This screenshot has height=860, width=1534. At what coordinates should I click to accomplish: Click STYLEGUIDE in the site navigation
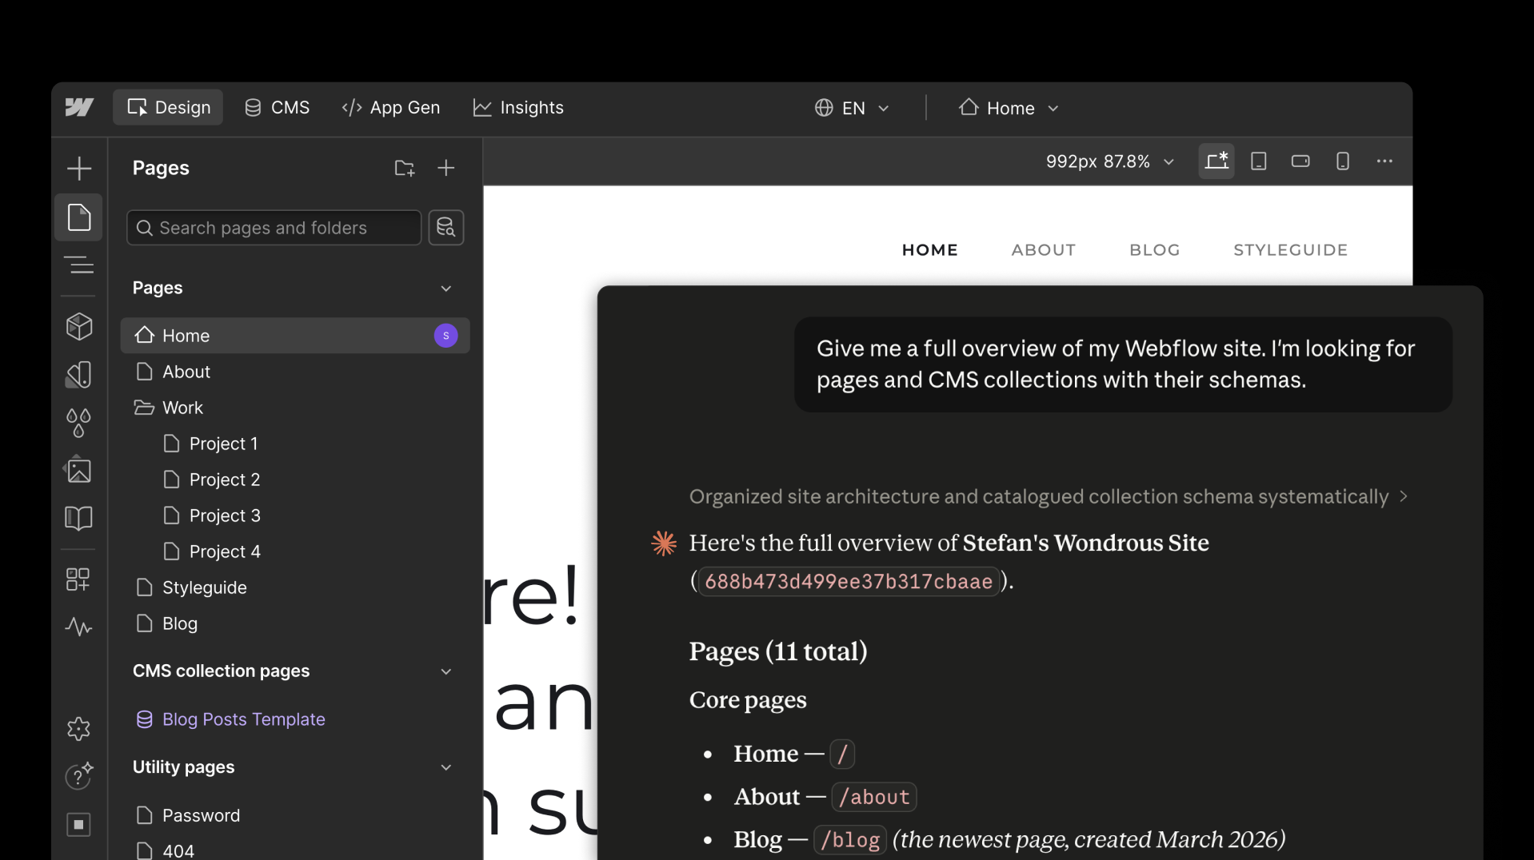tap(1290, 250)
